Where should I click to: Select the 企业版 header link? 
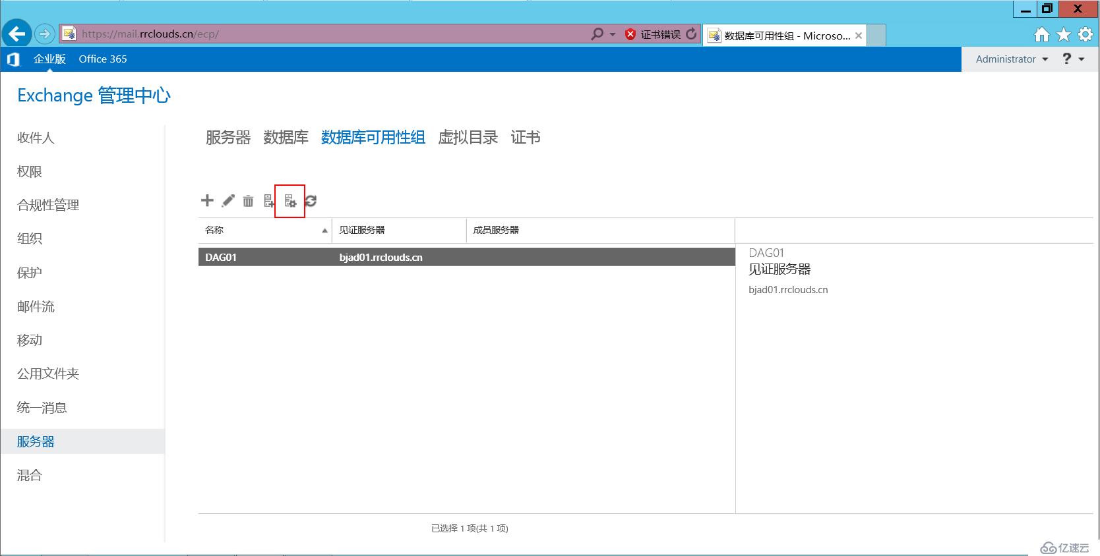coord(49,59)
